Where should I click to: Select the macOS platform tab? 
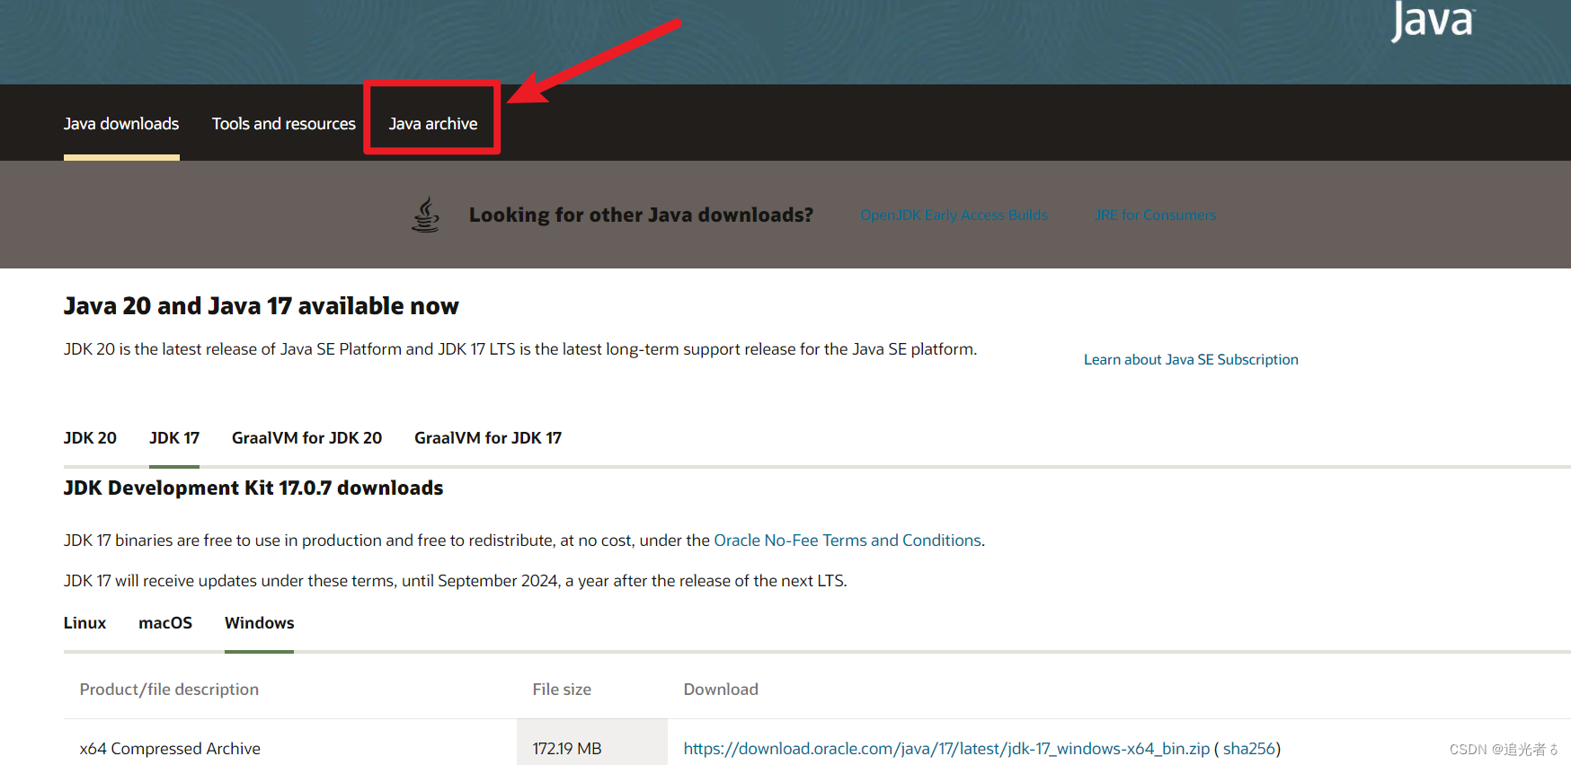(165, 623)
